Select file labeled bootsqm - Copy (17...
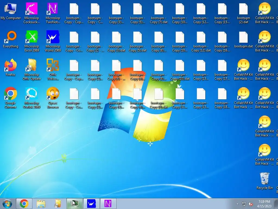The width and height of the screenshot is (278, 209). click(x=222, y=70)
